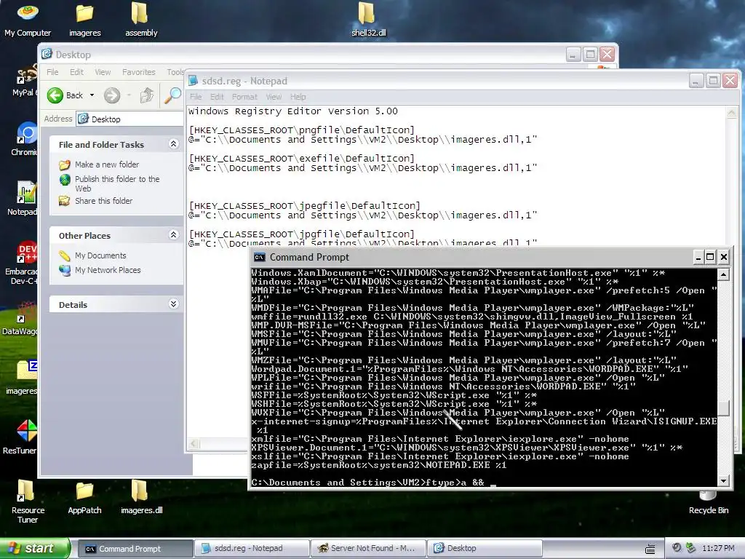Open the AppPatch folder icon
The height and width of the screenshot is (559, 745).
coord(84,498)
